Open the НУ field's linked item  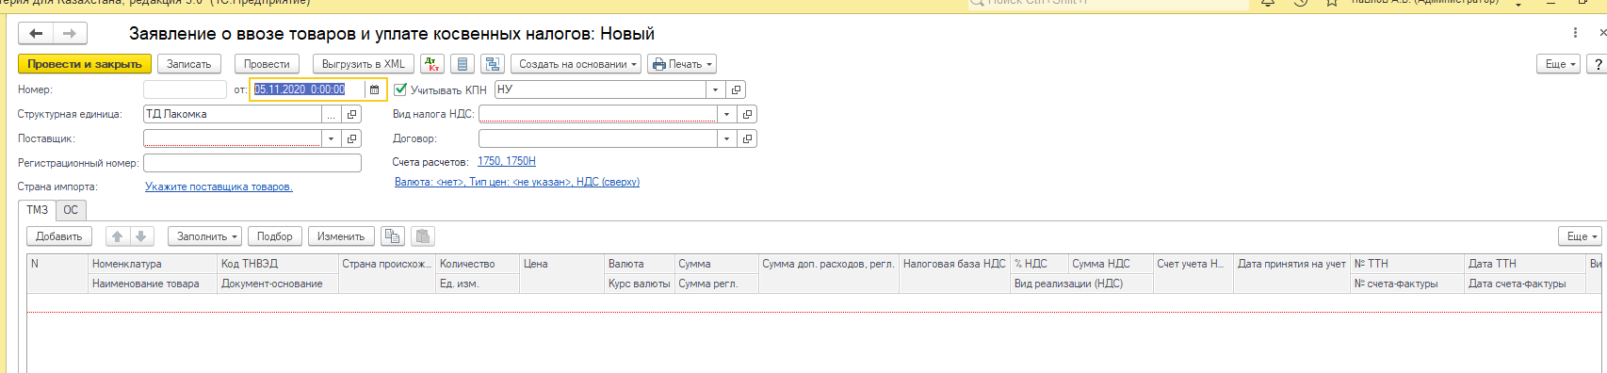[x=737, y=89]
